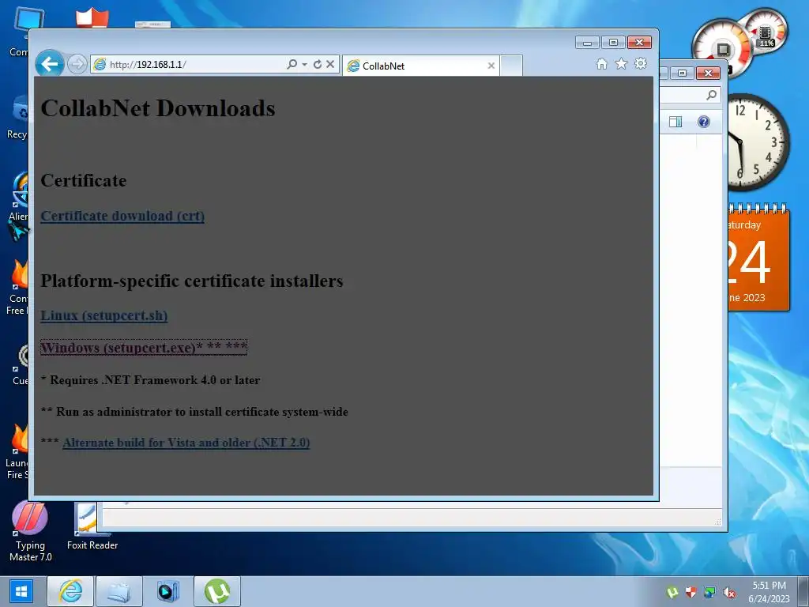The height and width of the screenshot is (607, 809).
Task: Open the Windows Start button
Action: click(21, 591)
